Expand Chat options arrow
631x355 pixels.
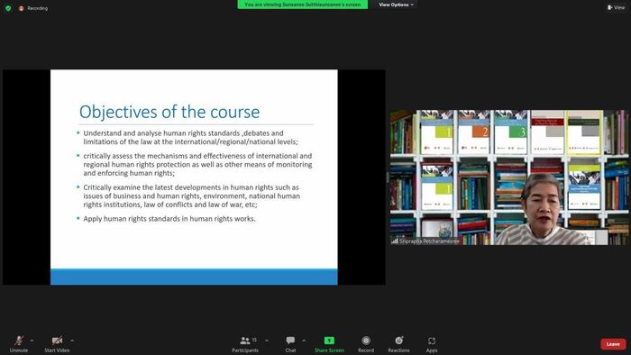304,341
